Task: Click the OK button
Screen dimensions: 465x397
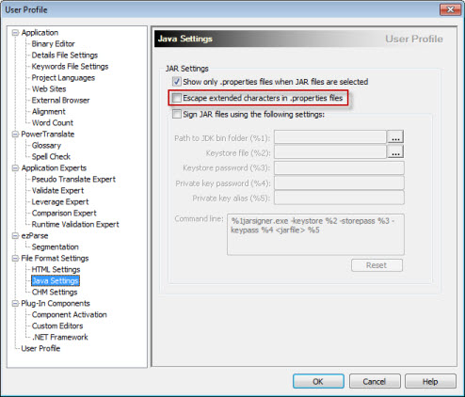Action: 318,381
